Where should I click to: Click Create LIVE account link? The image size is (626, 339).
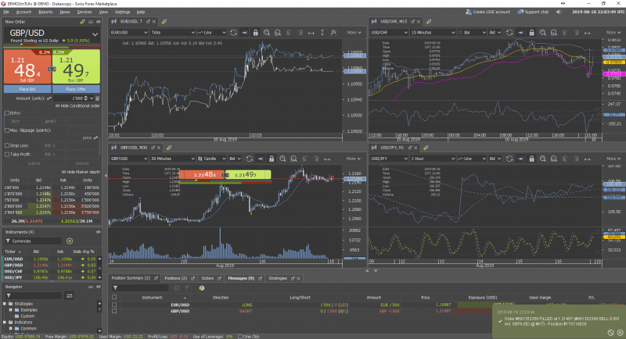[487, 12]
